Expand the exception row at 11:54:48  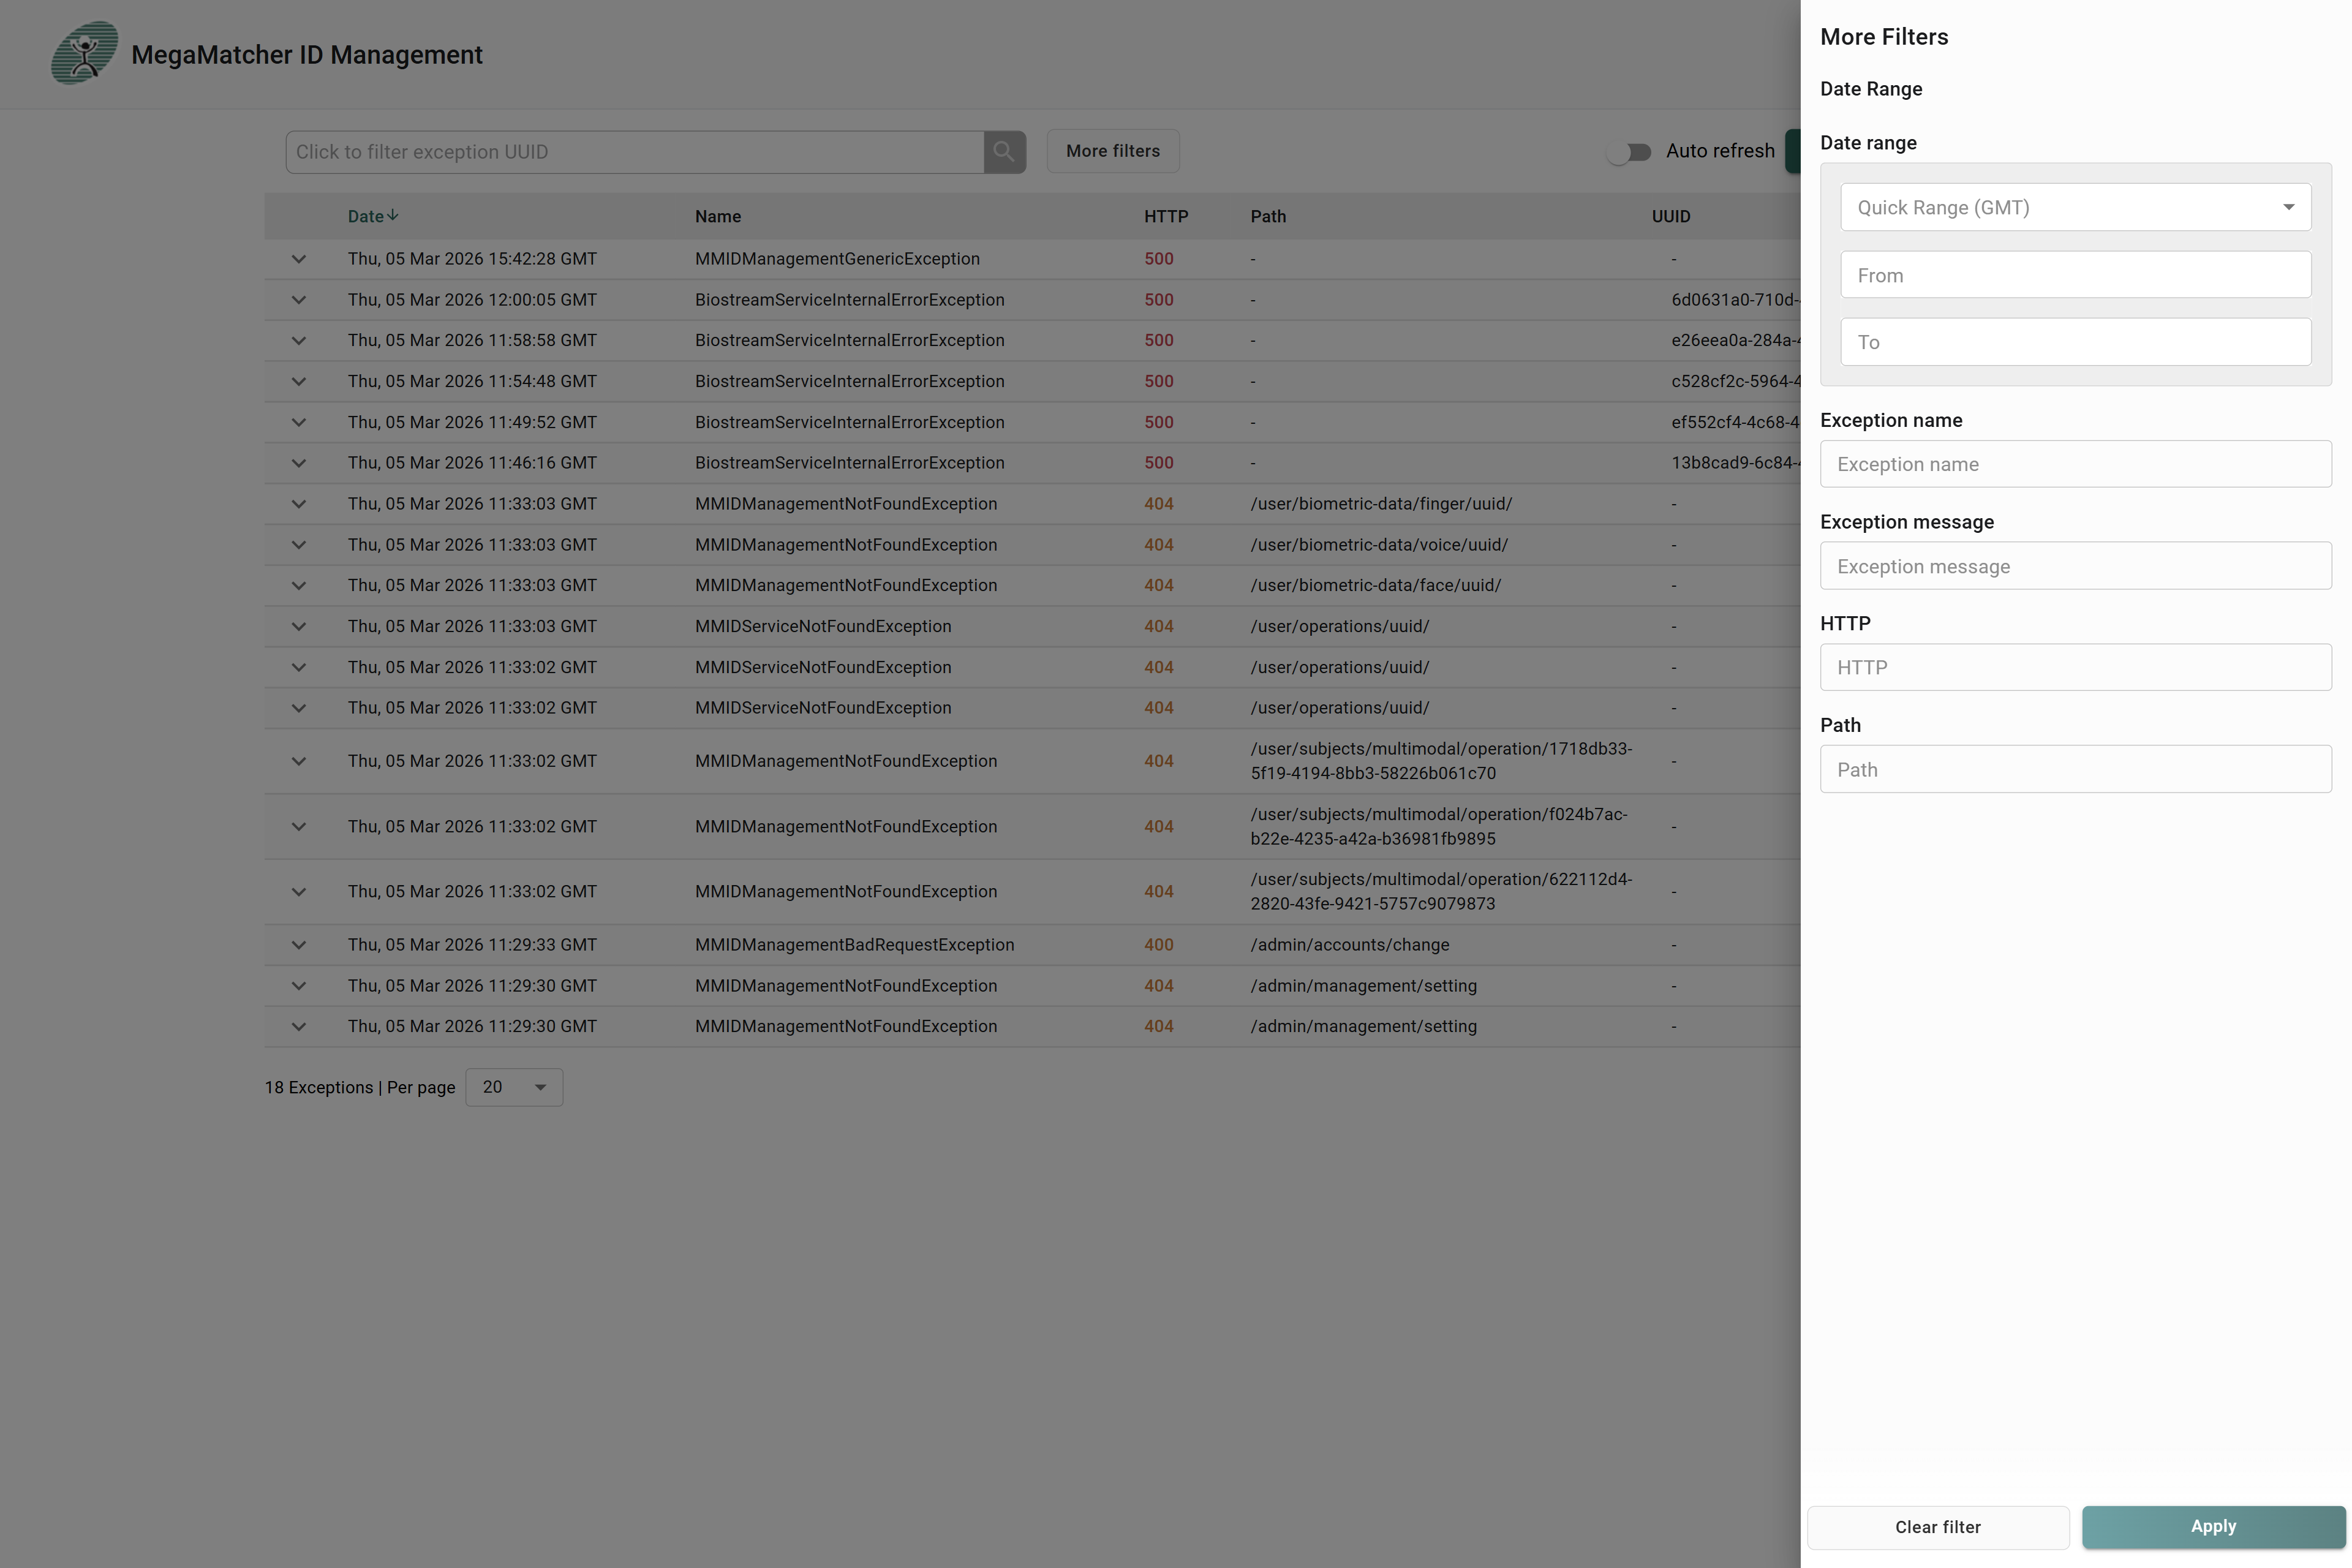[x=299, y=382]
